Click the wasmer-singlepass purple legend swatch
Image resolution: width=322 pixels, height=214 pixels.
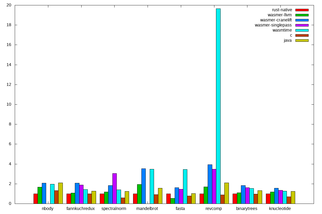tap(302, 25)
